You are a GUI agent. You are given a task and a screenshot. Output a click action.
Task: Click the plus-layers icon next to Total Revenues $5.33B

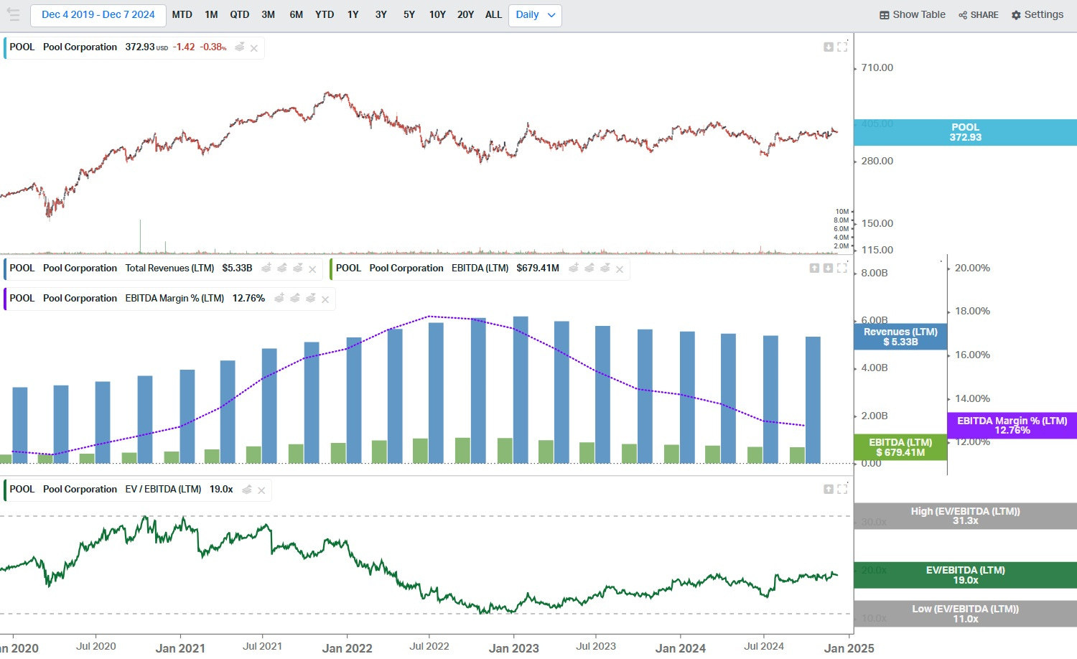click(266, 268)
